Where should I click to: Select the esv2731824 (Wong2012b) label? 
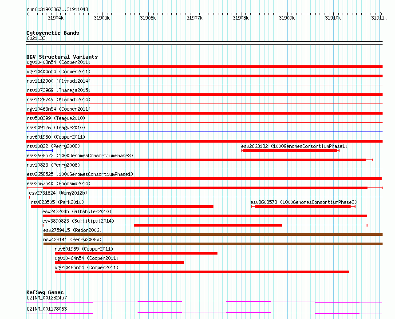click(x=58, y=193)
